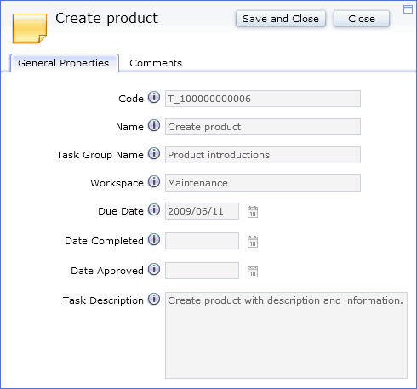Select the General Properties tab
This screenshot has width=417, height=389.
pos(65,63)
